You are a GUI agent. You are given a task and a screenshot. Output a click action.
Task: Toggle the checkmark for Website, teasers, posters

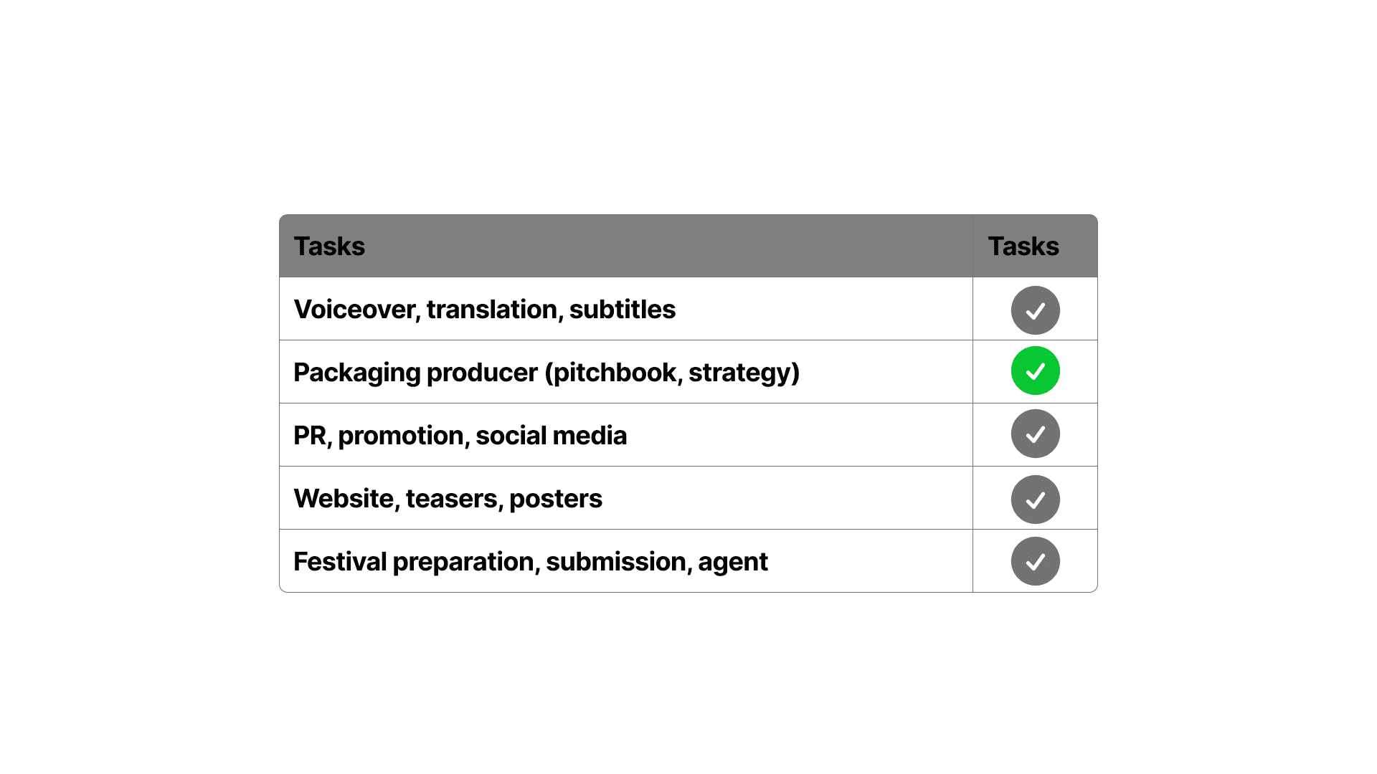1035,500
